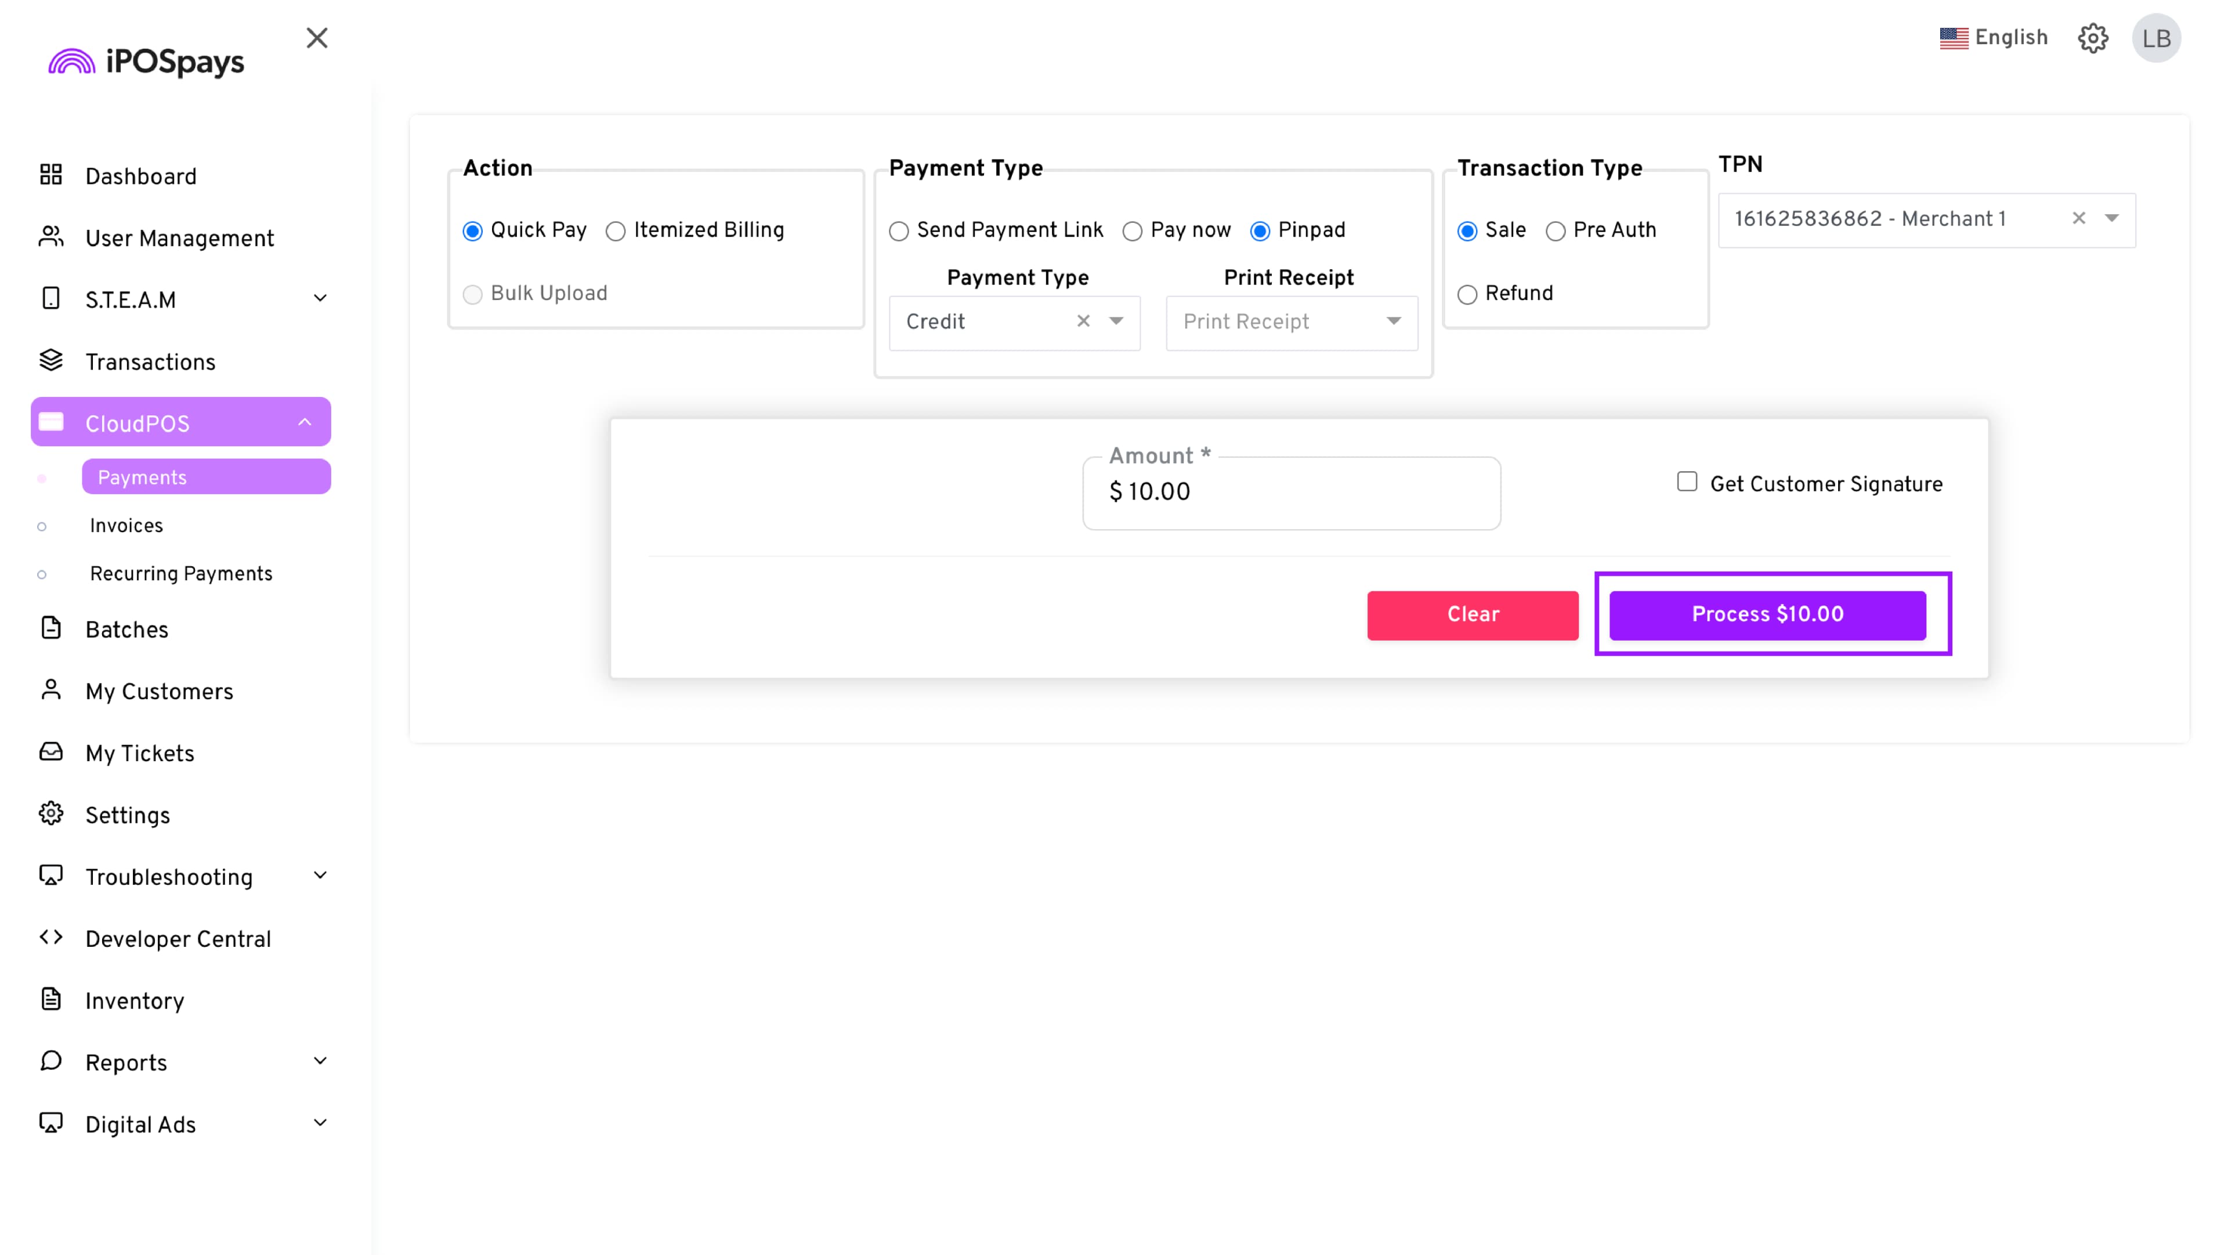This screenshot has height=1255, width=2228.
Task: Open Invoices under CloudPOS
Action: (126, 526)
